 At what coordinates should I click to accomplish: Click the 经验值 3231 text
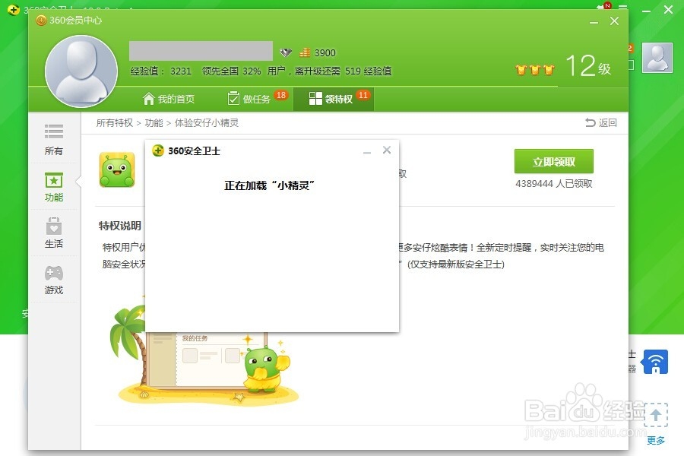[160, 71]
